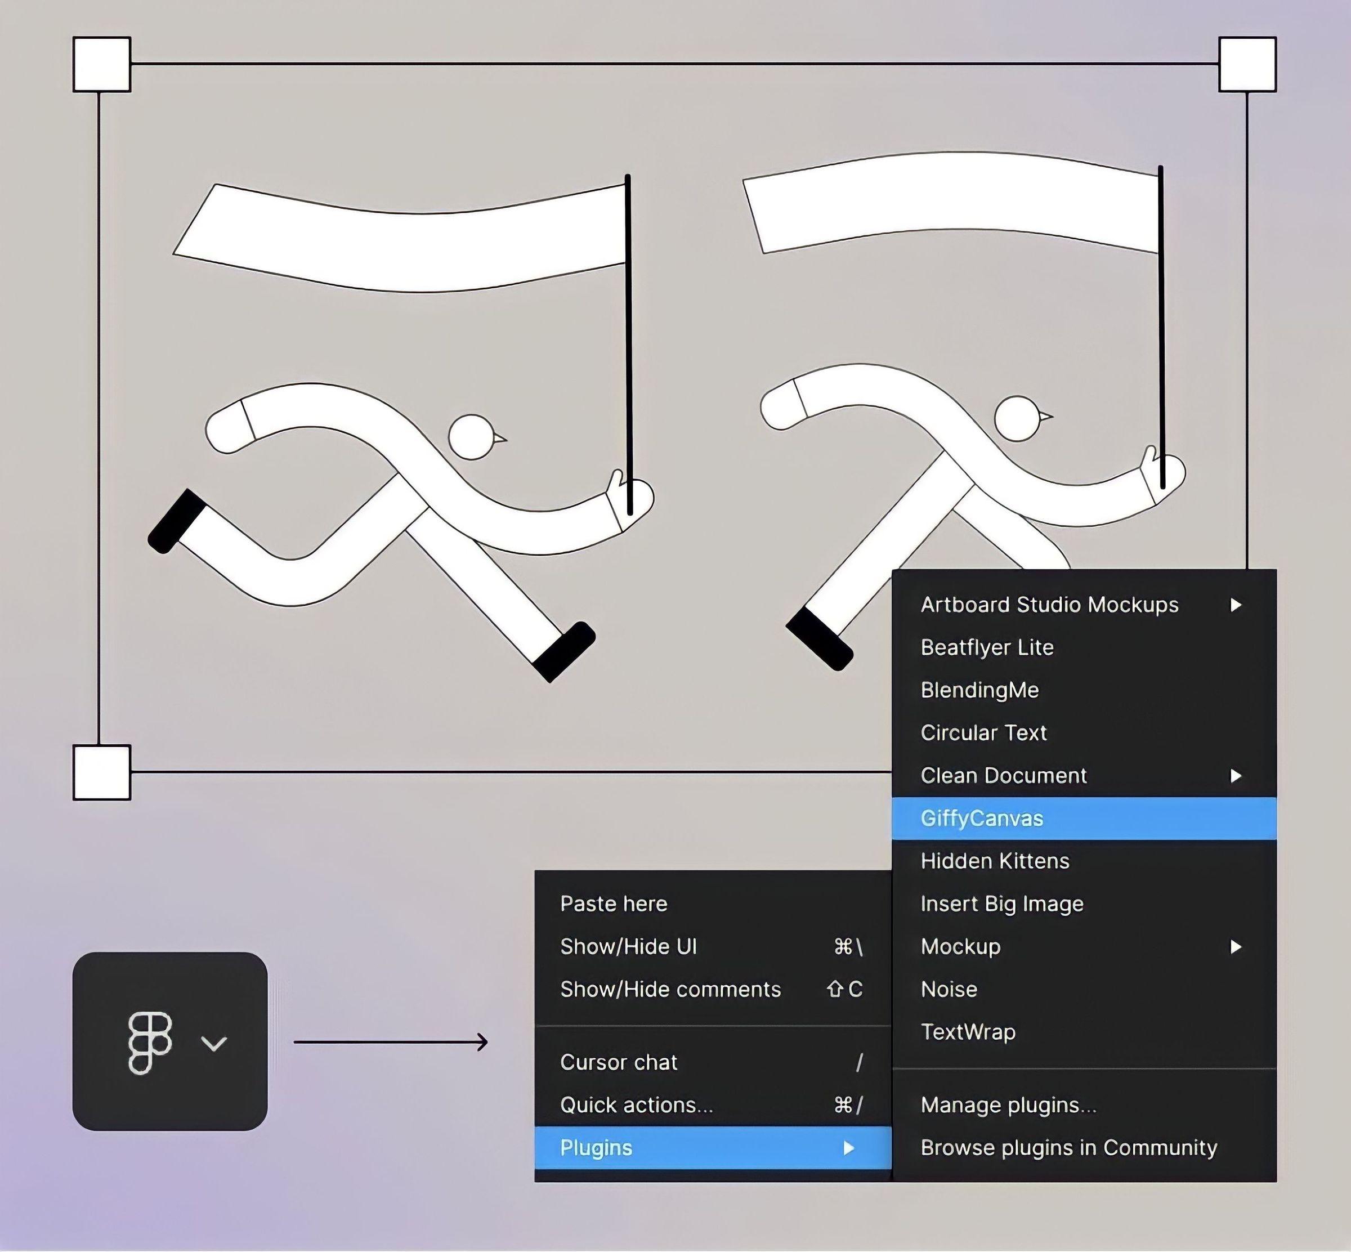Start Cursor chat
The image size is (1351, 1252).
[619, 1062]
